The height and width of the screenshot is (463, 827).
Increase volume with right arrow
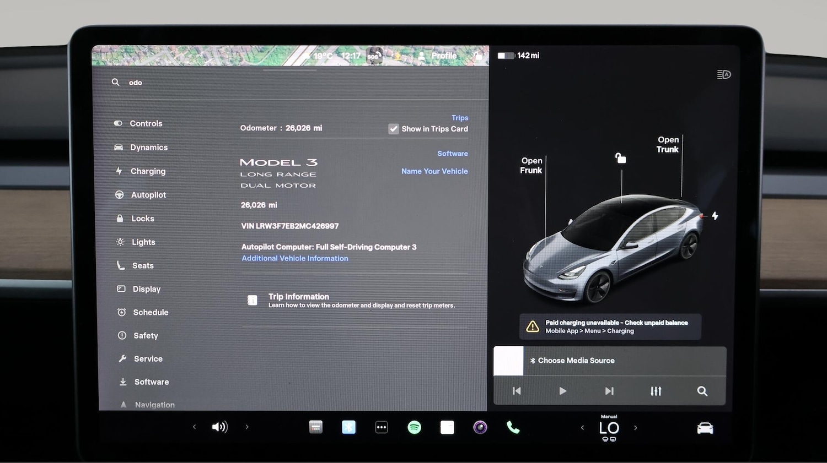pyautogui.click(x=247, y=427)
